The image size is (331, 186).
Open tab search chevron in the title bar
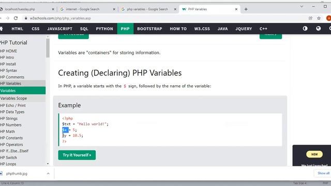[x=302, y=7]
